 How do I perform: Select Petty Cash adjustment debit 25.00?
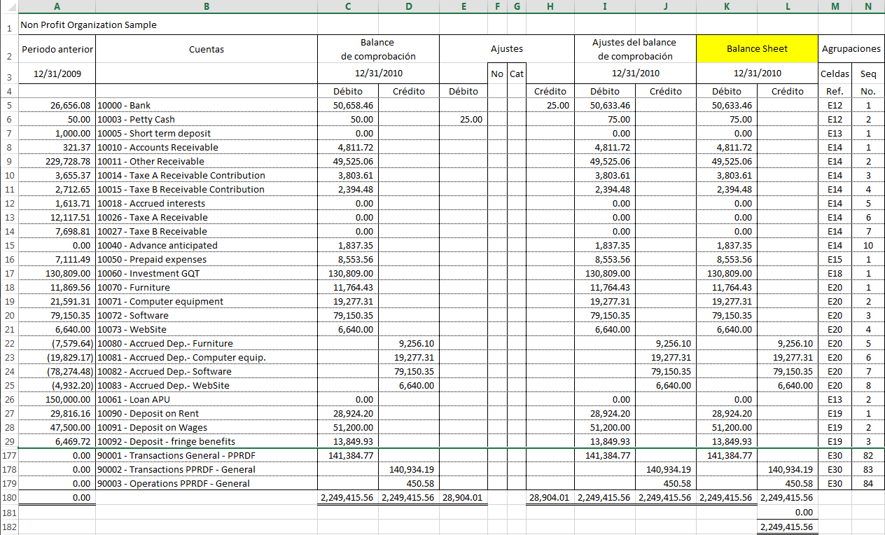[463, 119]
